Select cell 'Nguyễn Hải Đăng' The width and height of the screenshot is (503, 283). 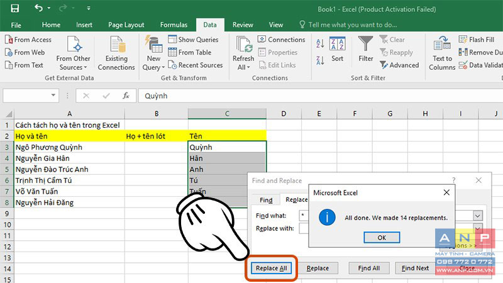click(69, 203)
